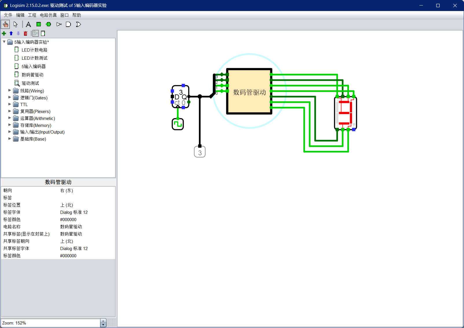Select 驱动测试 circuit in tree
Image resolution: width=464 pixels, height=328 pixels.
click(x=30, y=83)
